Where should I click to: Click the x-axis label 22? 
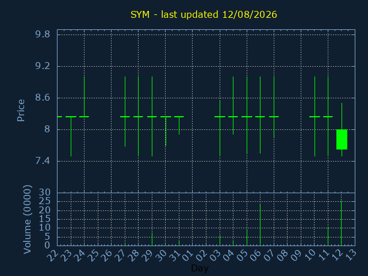pyautogui.click(x=53, y=255)
